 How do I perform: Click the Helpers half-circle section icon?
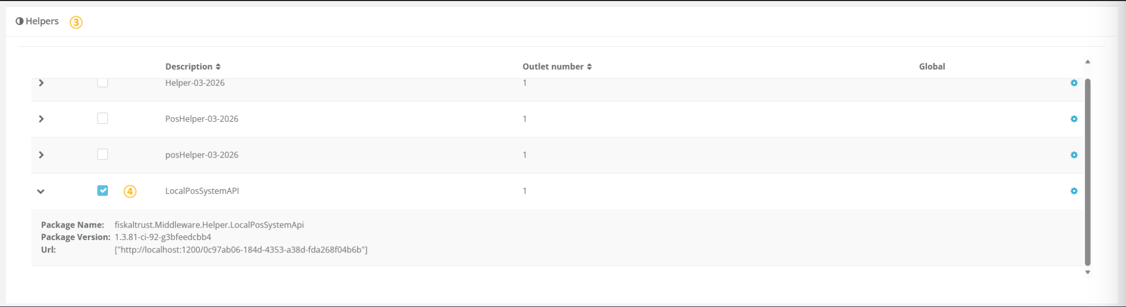(x=20, y=21)
